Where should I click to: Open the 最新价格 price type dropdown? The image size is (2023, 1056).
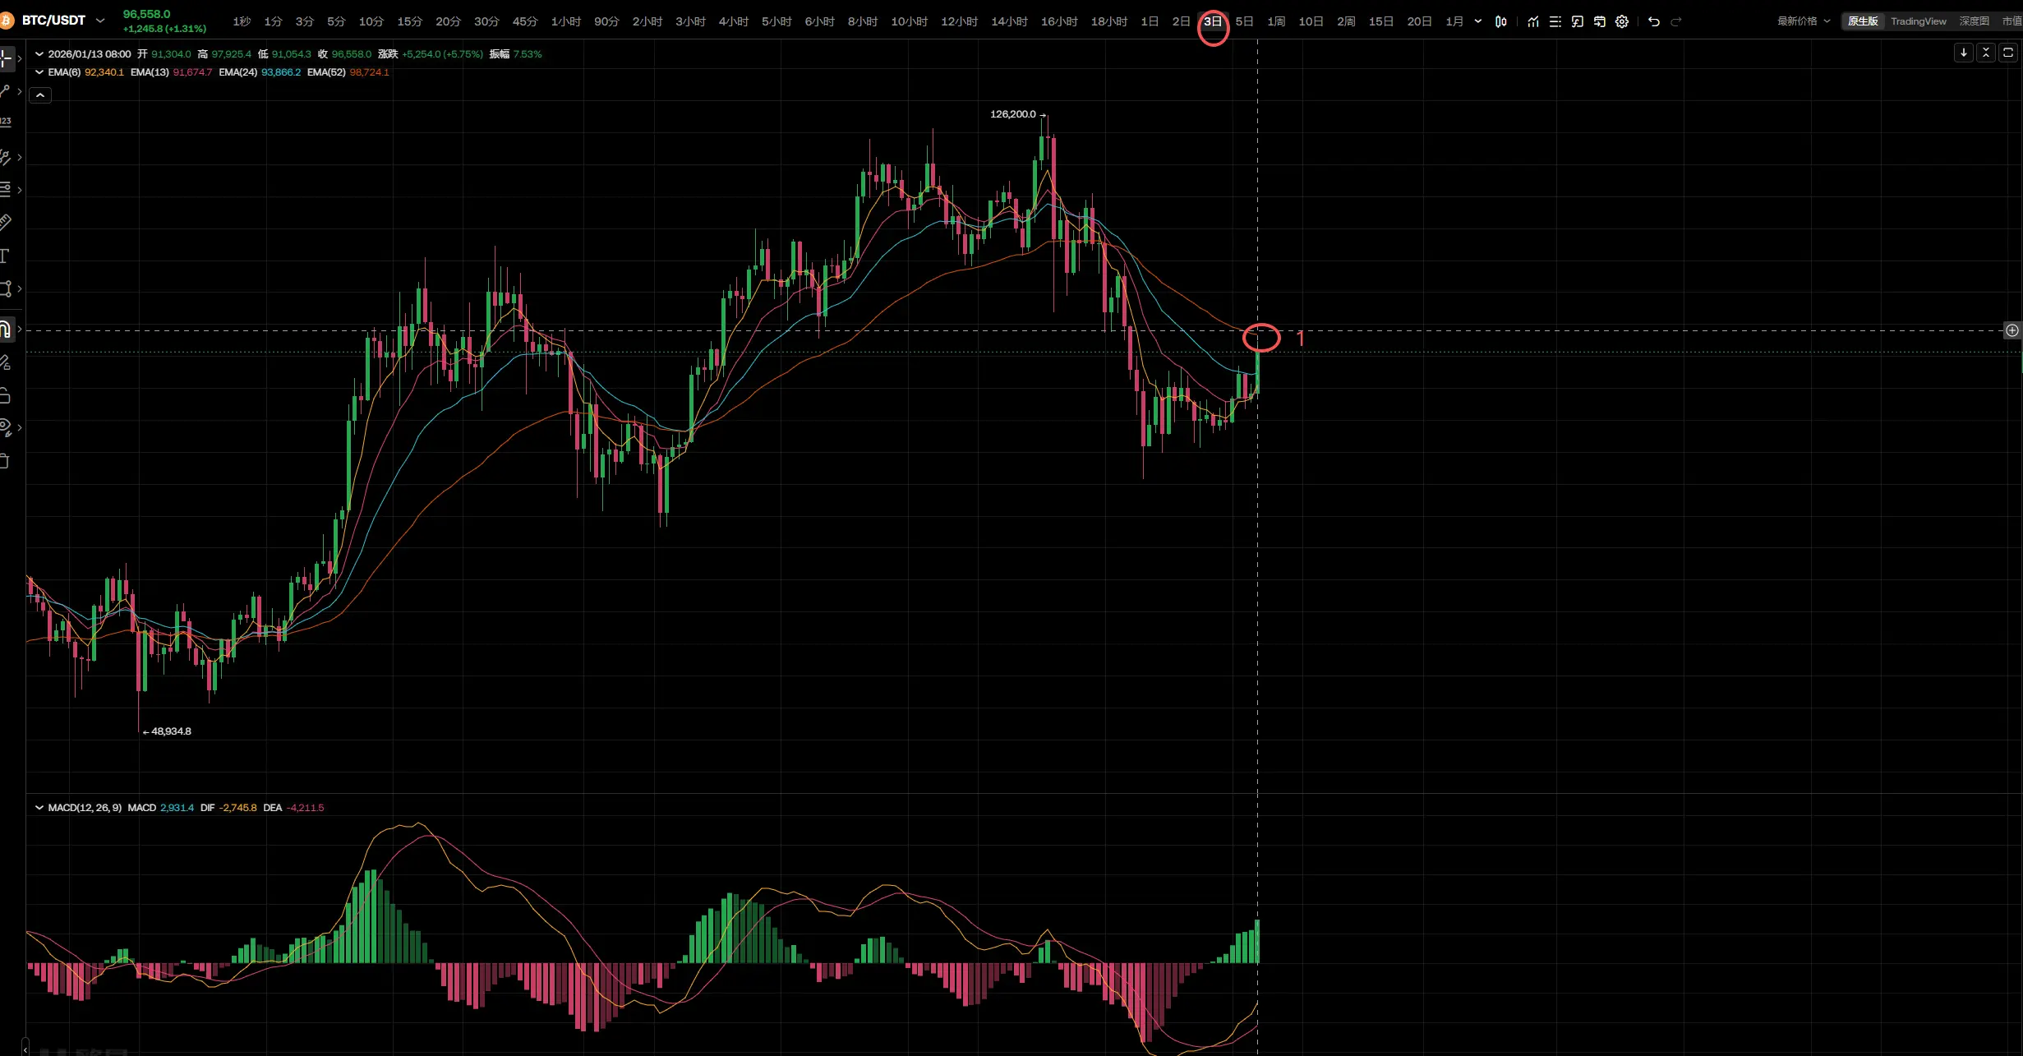click(1804, 21)
